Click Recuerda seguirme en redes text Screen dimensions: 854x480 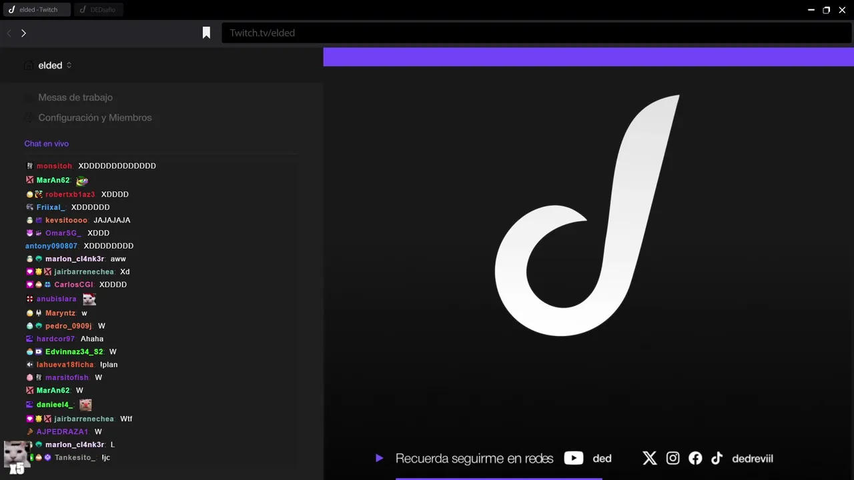pyautogui.click(x=474, y=458)
